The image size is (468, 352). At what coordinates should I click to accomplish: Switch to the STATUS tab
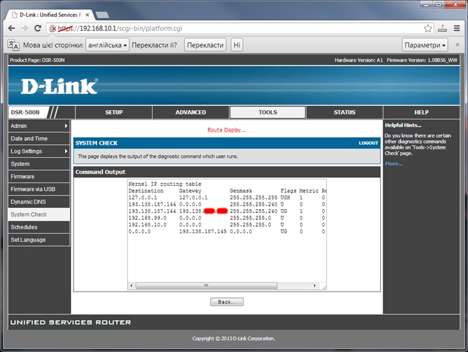344,112
